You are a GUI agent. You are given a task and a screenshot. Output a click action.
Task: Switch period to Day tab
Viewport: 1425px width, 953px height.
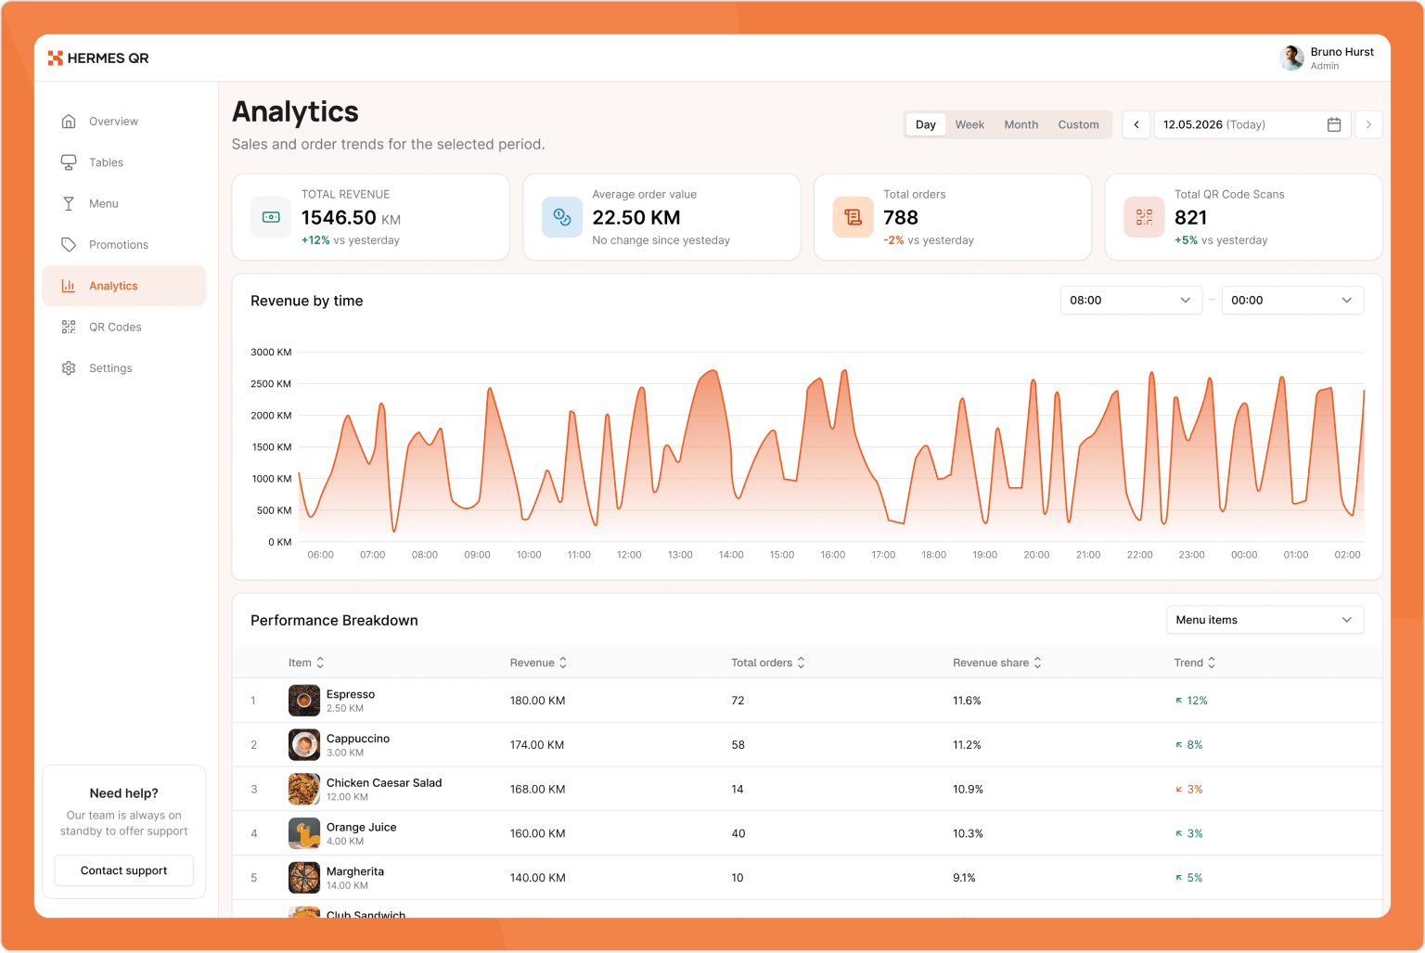[926, 124]
